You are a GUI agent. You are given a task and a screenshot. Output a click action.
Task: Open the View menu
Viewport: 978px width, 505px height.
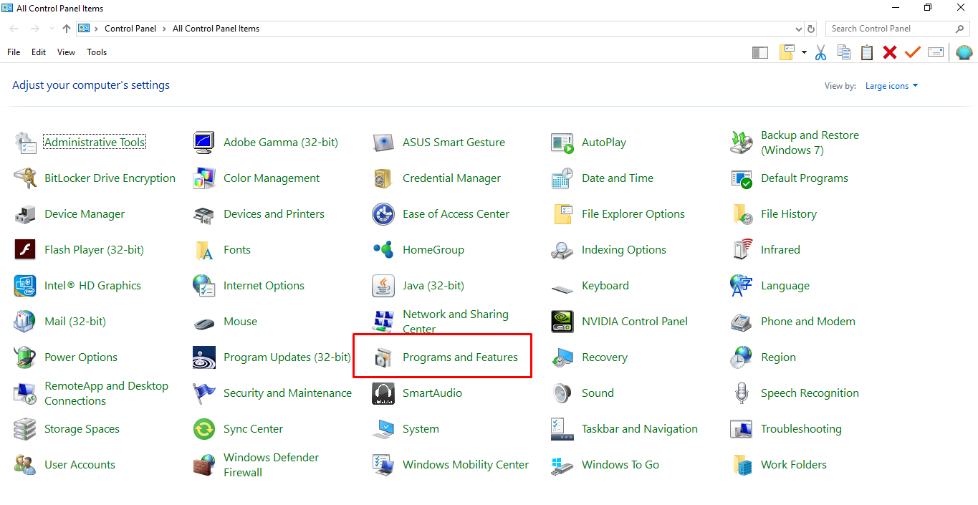(x=67, y=52)
